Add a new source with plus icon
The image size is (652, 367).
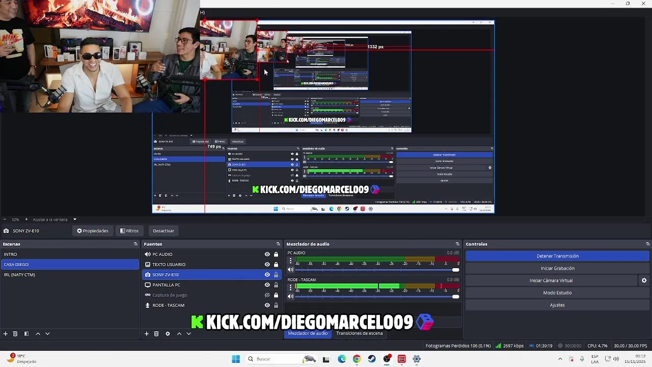[147, 333]
